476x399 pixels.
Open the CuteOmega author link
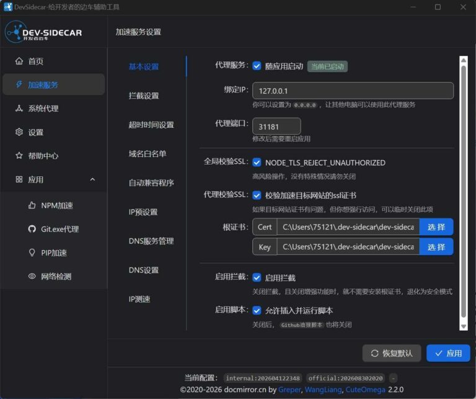pyautogui.click(x=365, y=390)
